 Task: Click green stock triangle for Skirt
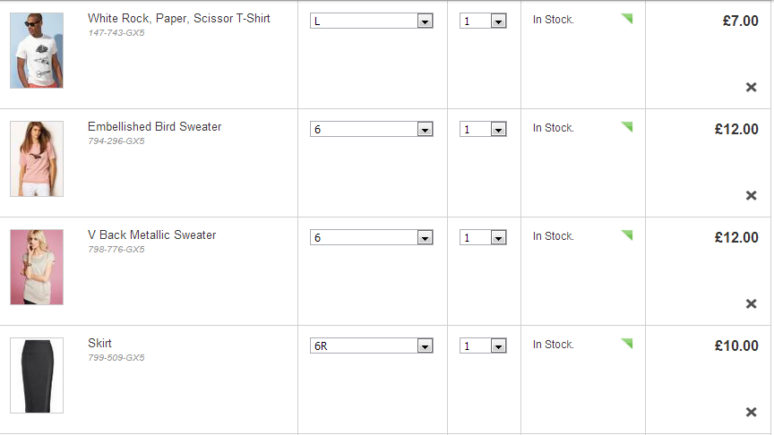pyautogui.click(x=627, y=343)
